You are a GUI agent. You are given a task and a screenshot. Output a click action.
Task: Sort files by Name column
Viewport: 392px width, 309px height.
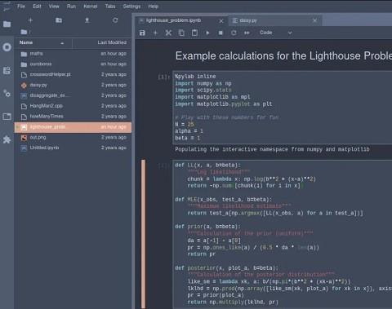43,42
